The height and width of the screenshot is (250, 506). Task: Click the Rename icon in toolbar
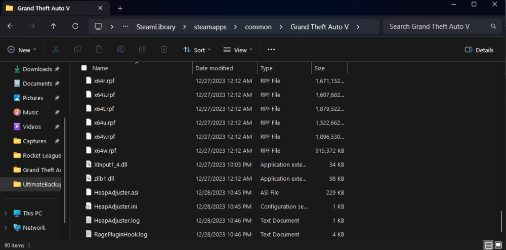[121, 50]
